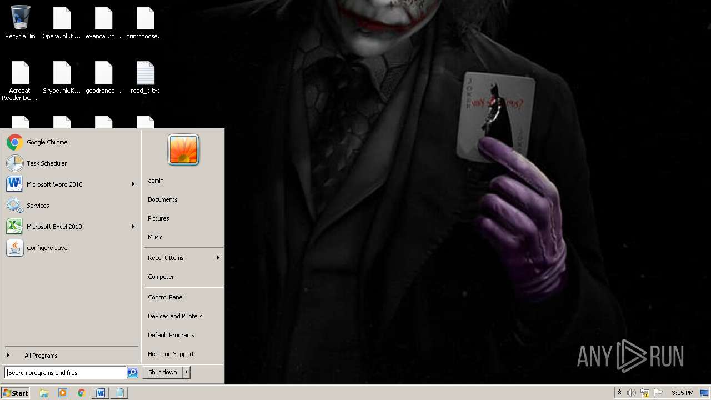Open the Recycle Bin desktop icon

[20, 22]
